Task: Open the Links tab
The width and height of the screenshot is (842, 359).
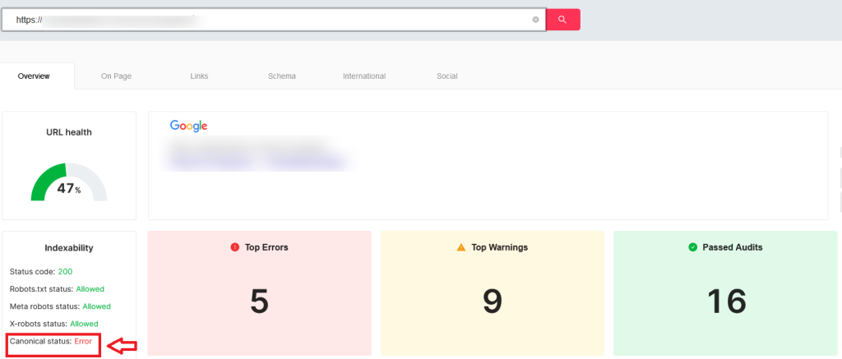Action: 199,76
